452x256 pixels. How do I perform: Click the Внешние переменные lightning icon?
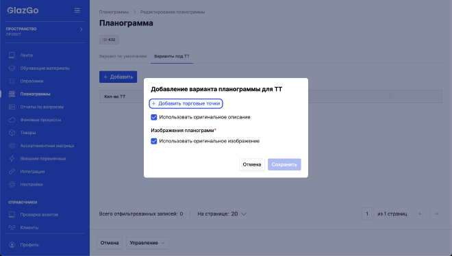pos(12,158)
